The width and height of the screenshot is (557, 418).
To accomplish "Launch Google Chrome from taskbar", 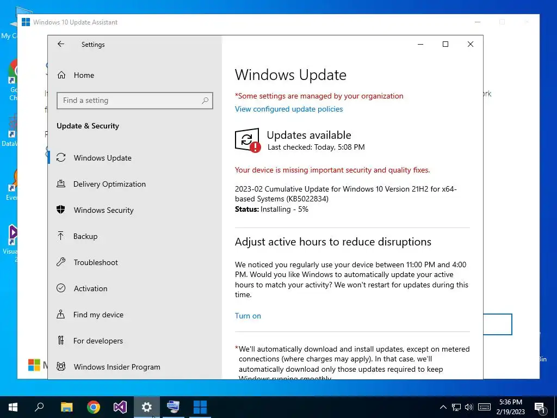I will point(93,407).
